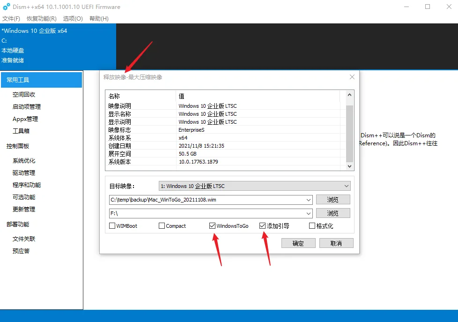Viewport: 458px width, 322px height.
Task: Select the 创建日期 row
Action: click(x=223, y=146)
